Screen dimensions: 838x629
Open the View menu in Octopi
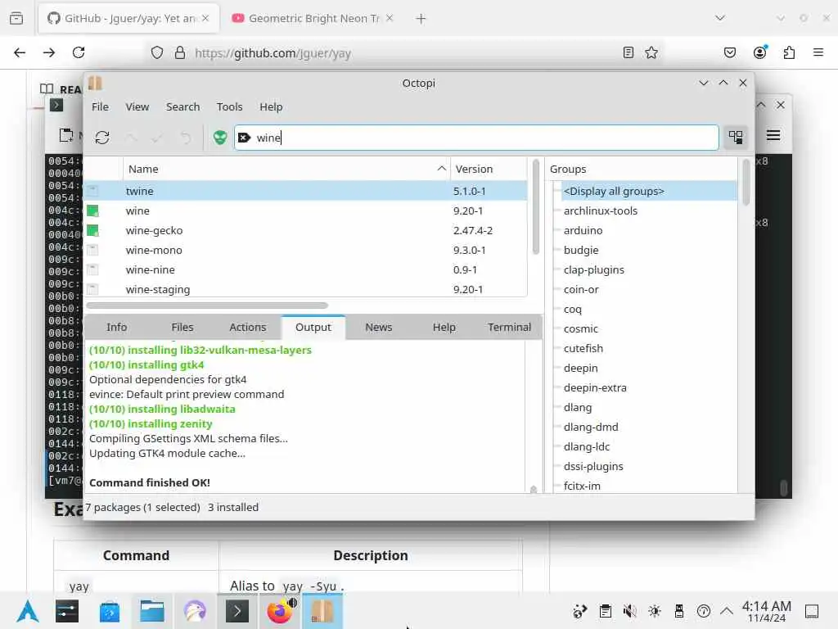[x=137, y=107]
